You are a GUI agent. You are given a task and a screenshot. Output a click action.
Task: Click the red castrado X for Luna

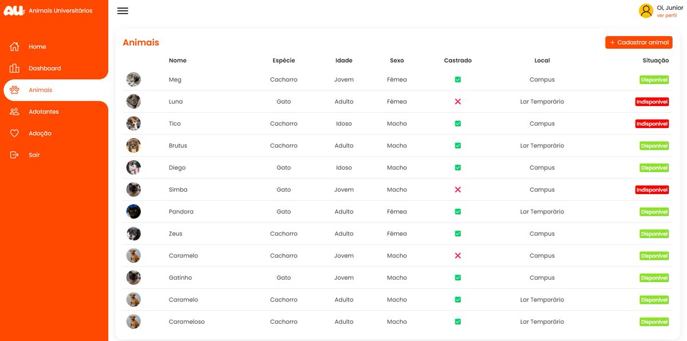457,101
